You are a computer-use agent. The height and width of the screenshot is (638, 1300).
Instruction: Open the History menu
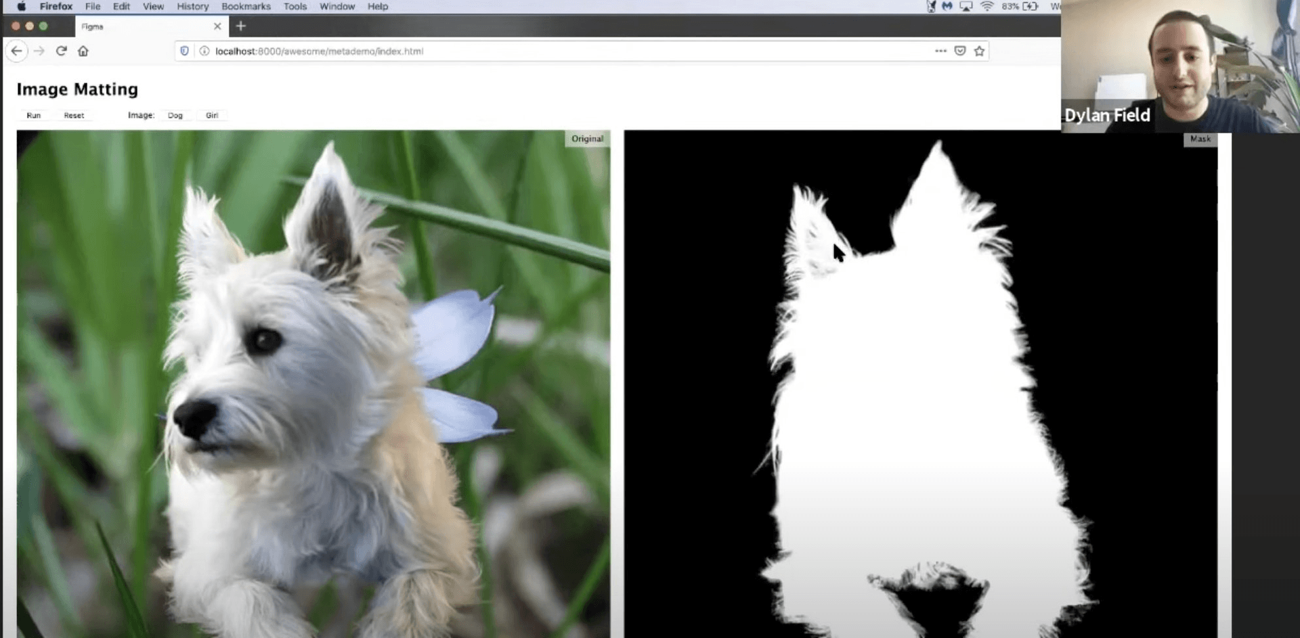(192, 7)
